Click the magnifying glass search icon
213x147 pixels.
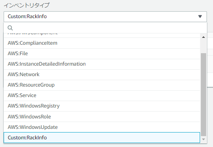pos(10,28)
